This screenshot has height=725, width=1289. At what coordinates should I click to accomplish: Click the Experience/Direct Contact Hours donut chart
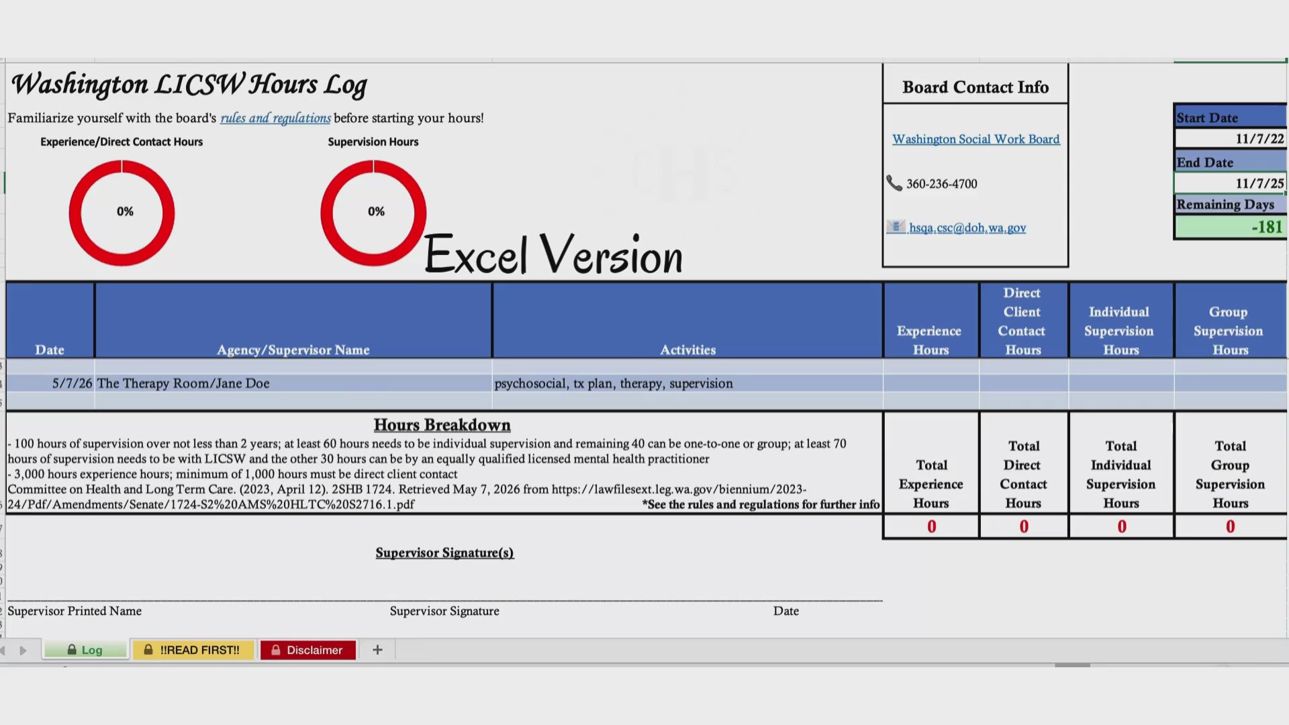point(122,212)
